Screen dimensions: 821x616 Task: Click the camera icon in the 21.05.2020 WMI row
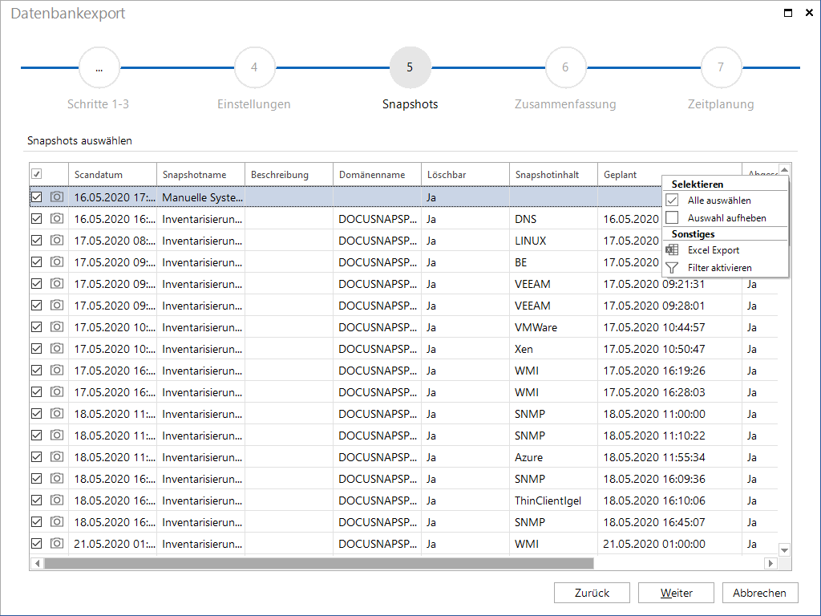coord(57,543)
